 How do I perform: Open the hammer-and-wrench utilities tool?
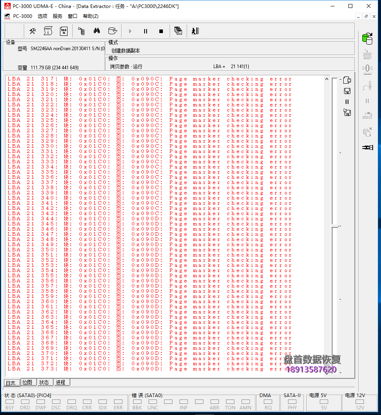(33, 31)
